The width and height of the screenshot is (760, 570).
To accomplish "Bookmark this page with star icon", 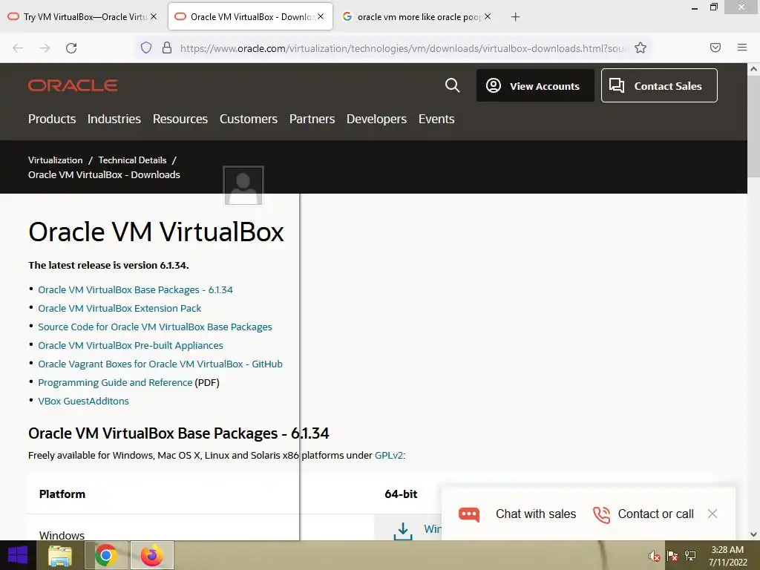I will click(x=641, y=47).
